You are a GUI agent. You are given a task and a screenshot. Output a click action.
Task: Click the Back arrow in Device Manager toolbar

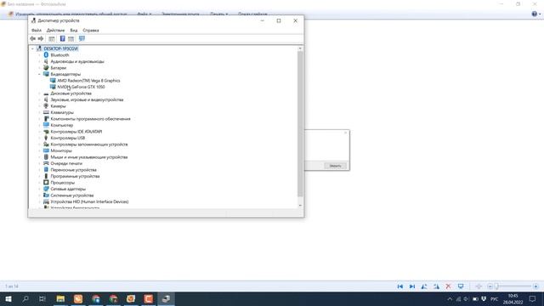[x=33, y=38]
